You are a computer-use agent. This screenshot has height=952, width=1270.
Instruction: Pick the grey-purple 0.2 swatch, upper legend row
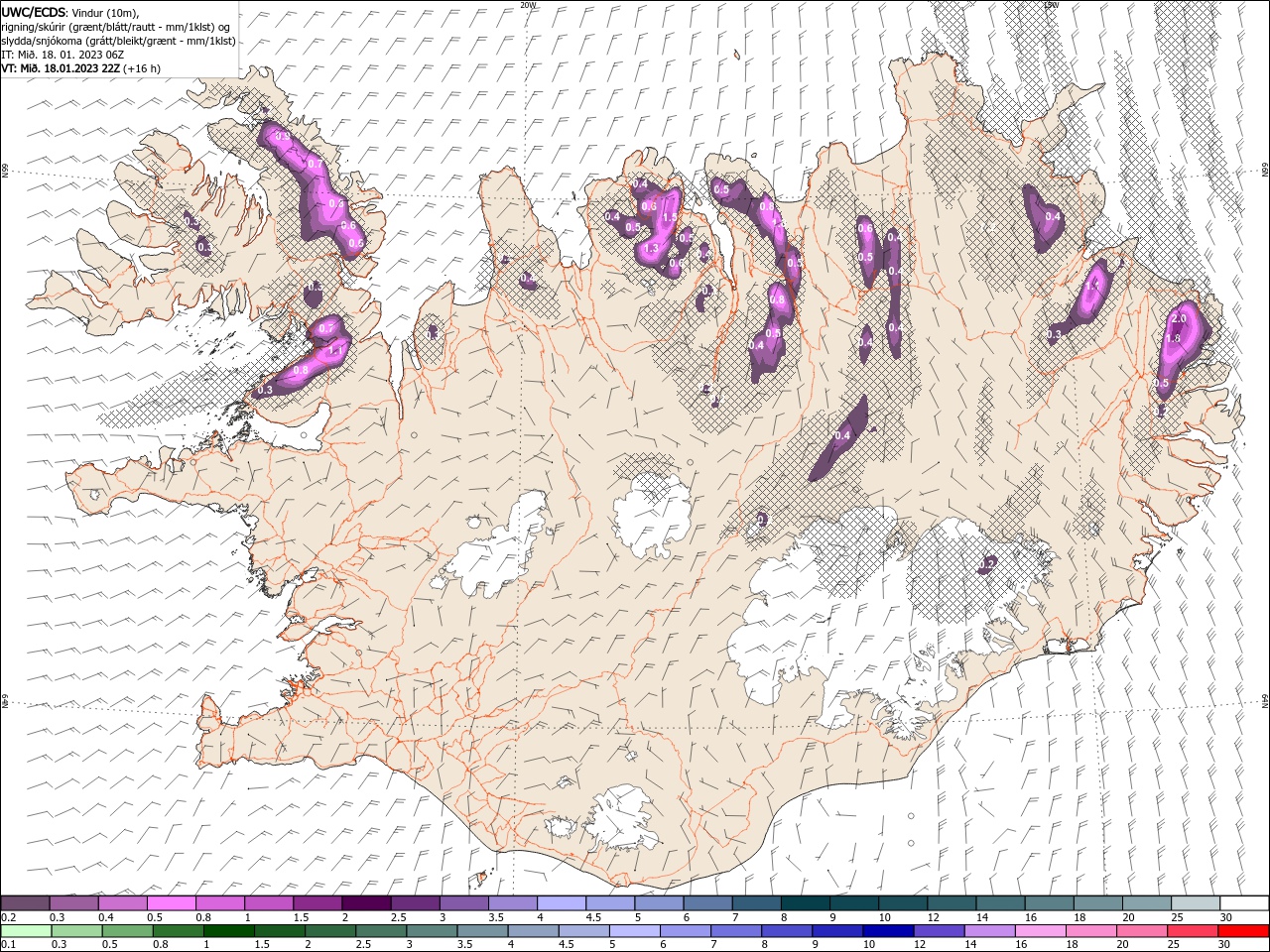coord(26,903)
